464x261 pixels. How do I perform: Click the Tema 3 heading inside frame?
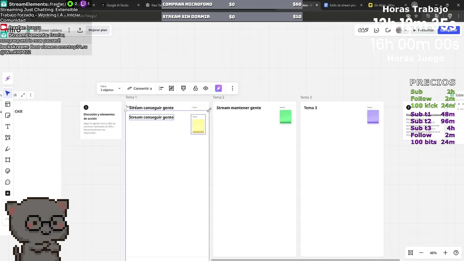310,108
